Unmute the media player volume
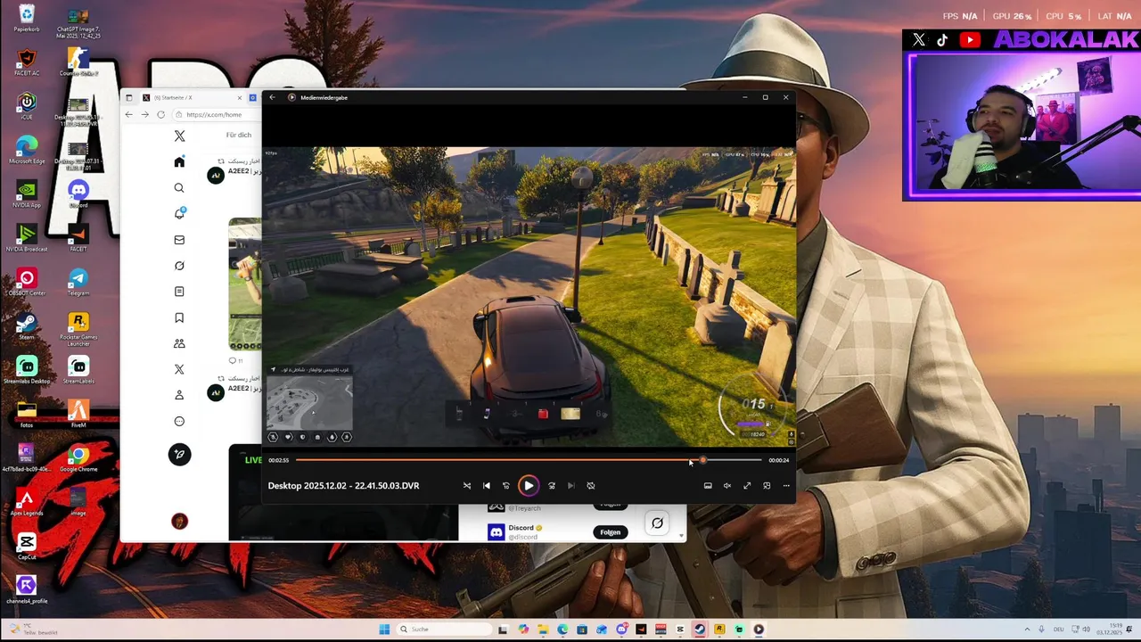 727,486
